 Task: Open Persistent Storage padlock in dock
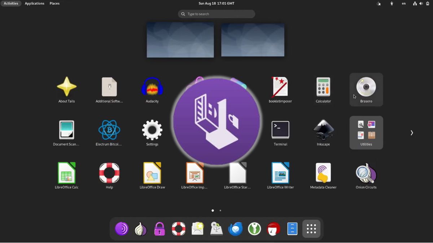[x=159, y=229]
